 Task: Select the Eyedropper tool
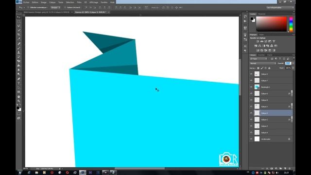18,39
